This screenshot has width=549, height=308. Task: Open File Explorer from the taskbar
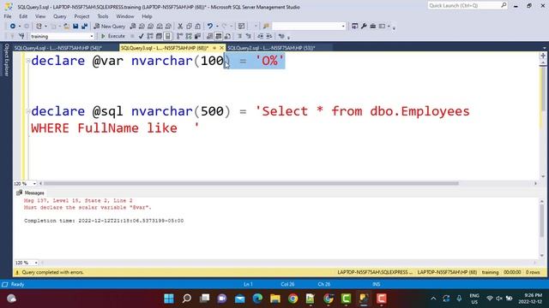click(x=275, y=299)
